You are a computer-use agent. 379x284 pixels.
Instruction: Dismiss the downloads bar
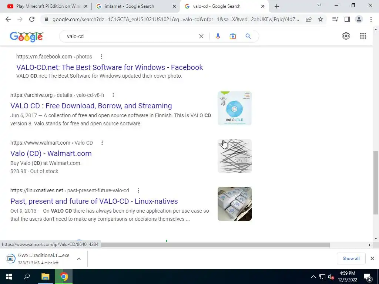coord(372,258)
